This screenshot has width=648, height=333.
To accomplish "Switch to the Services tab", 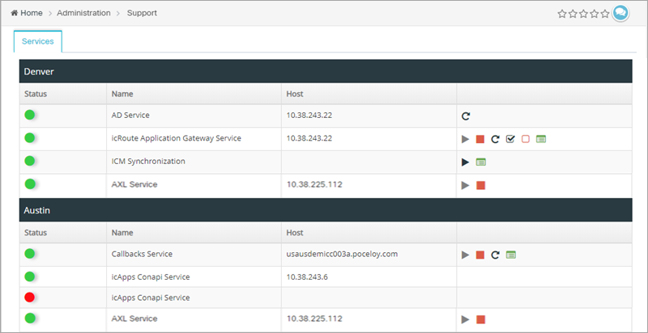I will [37, 41].
